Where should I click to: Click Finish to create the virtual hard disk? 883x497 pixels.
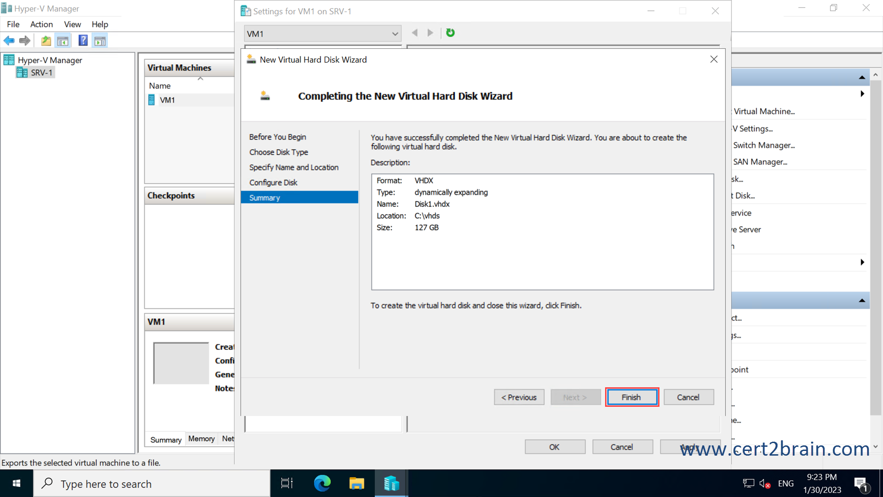click(632, 397)
